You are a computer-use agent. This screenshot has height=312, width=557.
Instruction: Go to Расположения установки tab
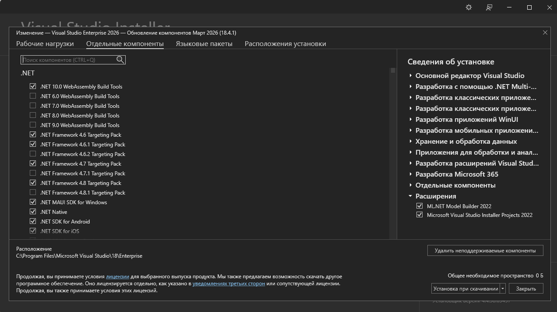pyautogui.click(x=285, y=44)
